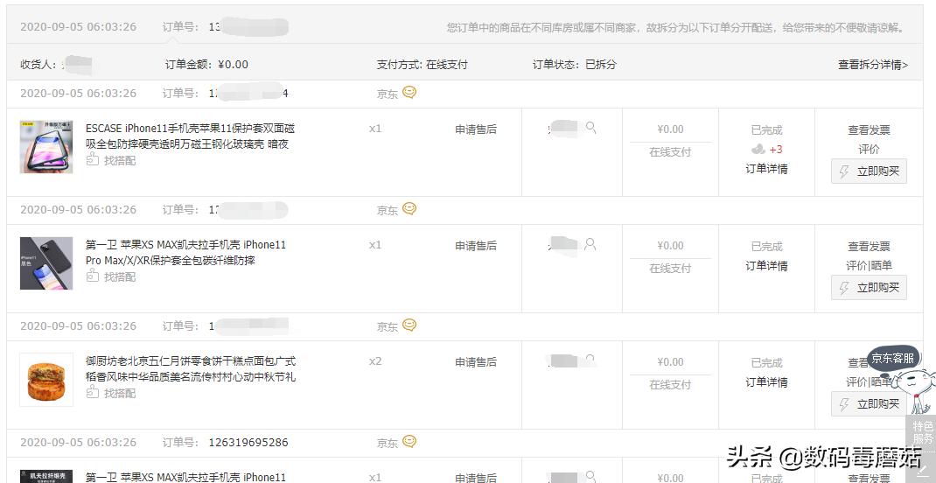Click the 订单状态: 已拆分 text

point(574,65)
